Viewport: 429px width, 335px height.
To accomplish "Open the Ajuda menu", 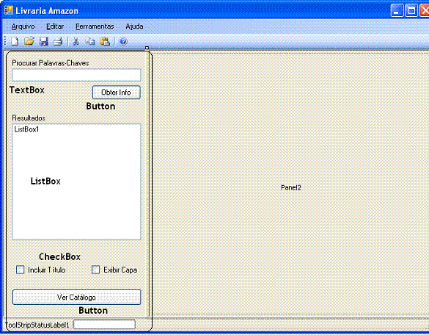I will pos(134,26).
